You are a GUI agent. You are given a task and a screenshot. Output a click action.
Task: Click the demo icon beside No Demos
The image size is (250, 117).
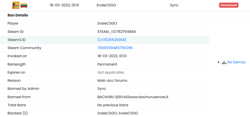(x=224, y=62)
